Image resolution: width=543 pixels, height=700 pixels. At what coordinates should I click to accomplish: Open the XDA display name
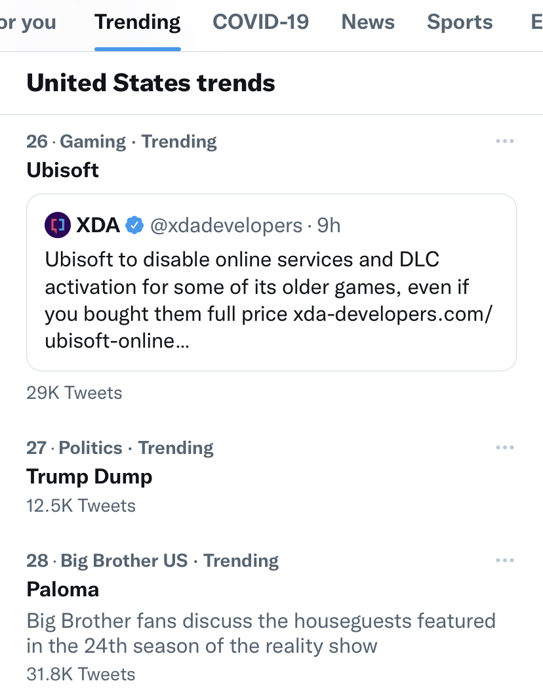[x=98, y=225]
